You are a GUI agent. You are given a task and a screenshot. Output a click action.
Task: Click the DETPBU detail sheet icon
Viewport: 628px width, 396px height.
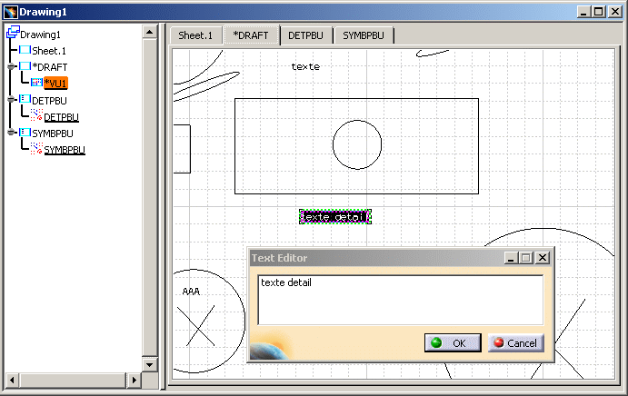click(25, 100)
